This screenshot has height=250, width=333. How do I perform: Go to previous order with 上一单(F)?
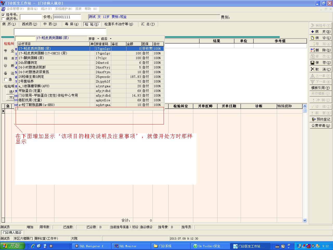click(x=321, y=76)
